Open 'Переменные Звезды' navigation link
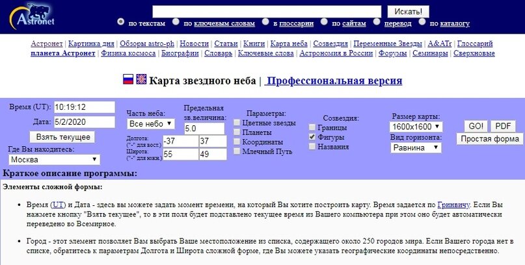The width and height of the screenshot is (525, 265). click(x=388, y=44)
